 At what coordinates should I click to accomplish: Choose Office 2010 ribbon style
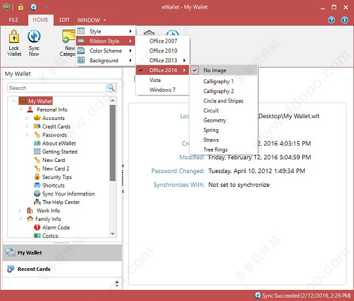(x=163, y=50)
